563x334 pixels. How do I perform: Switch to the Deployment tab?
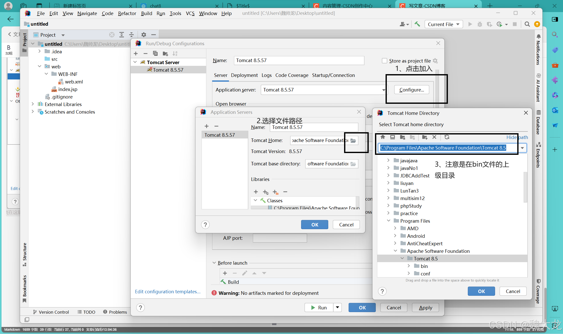coord(244,75)
